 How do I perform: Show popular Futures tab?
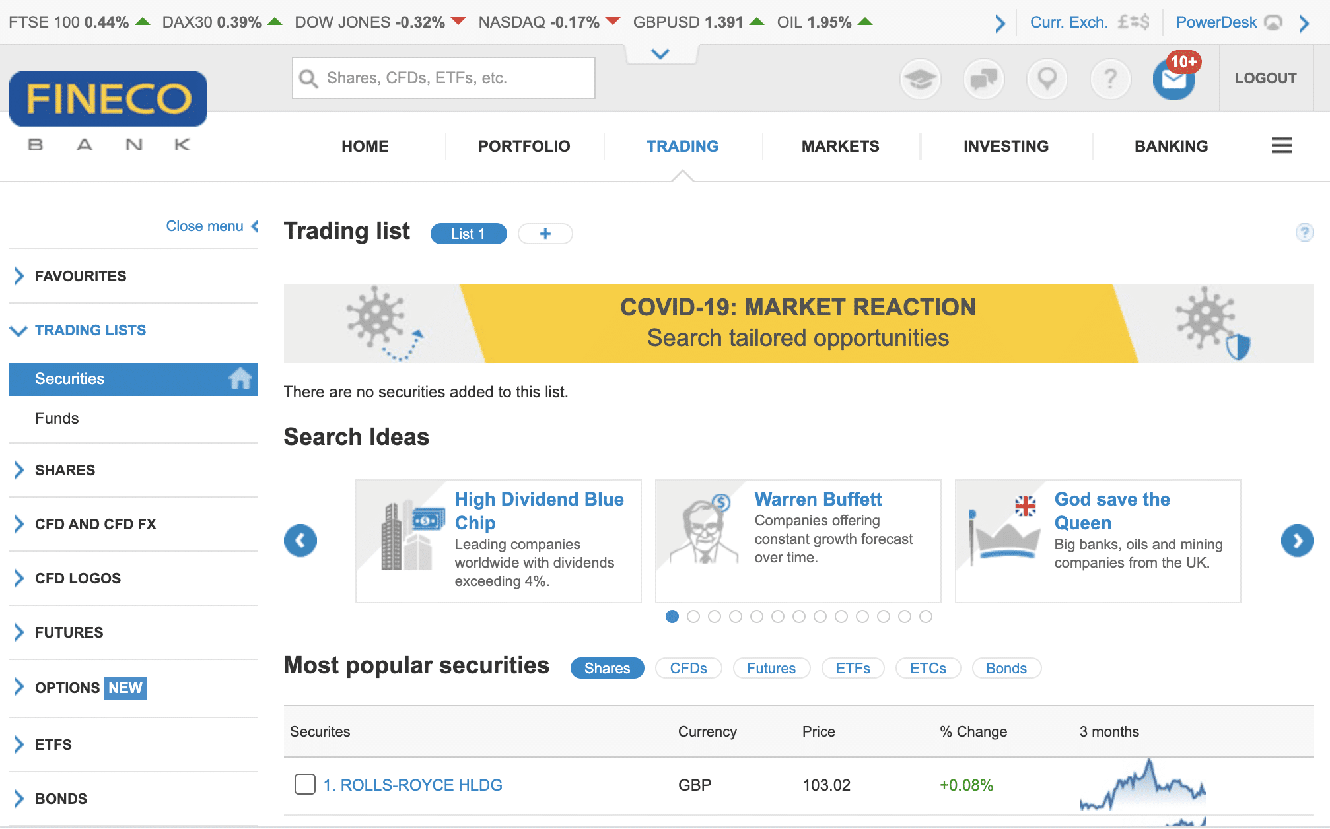771,668
